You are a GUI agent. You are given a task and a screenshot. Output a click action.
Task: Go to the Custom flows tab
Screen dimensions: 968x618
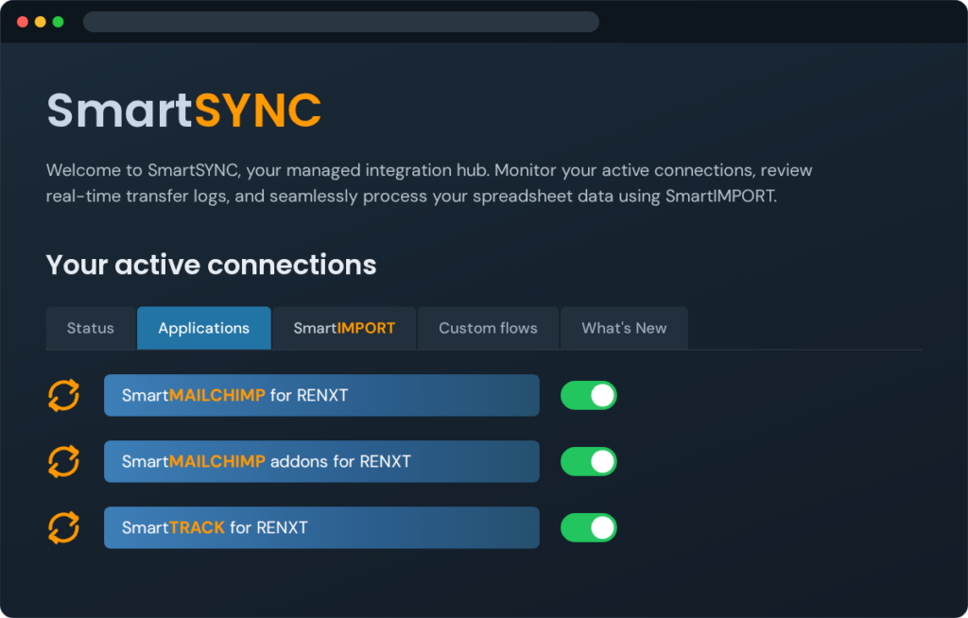click(x=488, y=328)
